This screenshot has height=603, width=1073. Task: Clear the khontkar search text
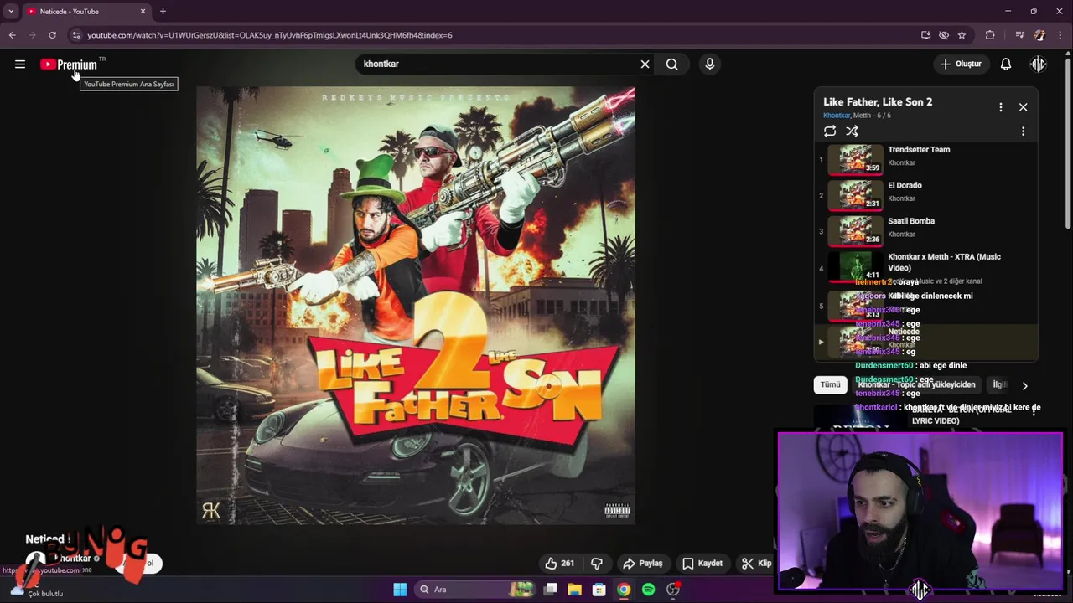tap(645, 64)
